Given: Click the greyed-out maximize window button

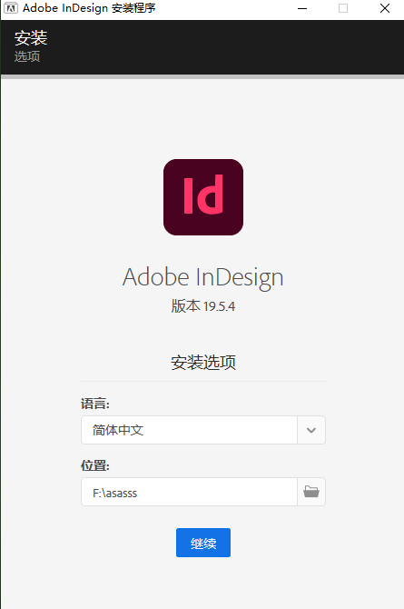Looking at the screenshot, I should (343, 8).
